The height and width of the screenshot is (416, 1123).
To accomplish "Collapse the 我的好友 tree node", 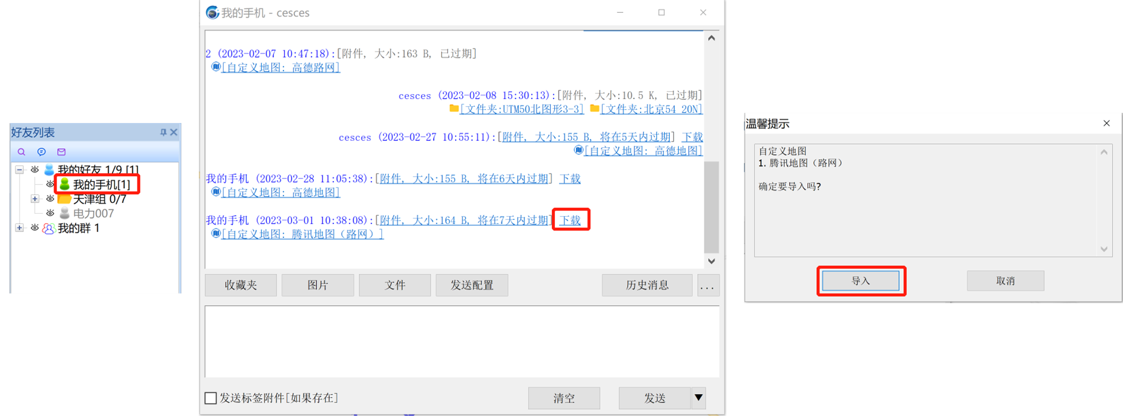I will [x=19, y=169].
